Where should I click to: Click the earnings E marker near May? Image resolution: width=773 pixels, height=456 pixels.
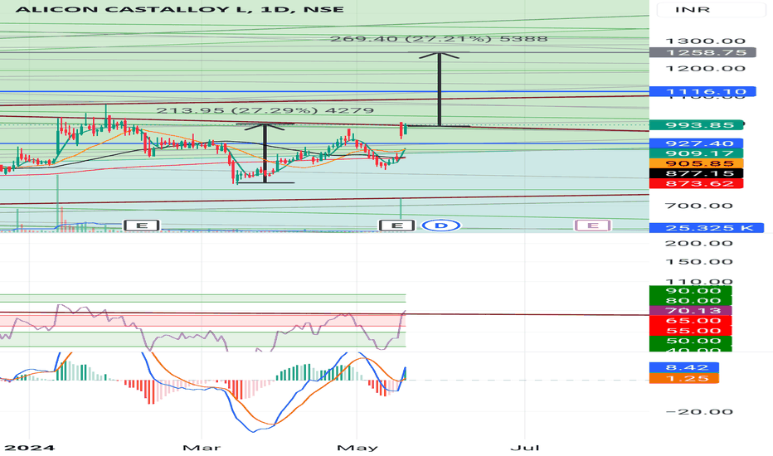396,226
